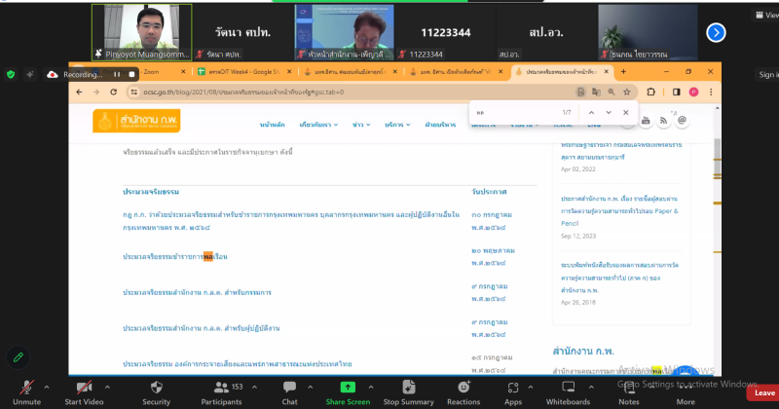Open Zoom Security options
Screen dimensions: 779x409
tap(156, 392)
